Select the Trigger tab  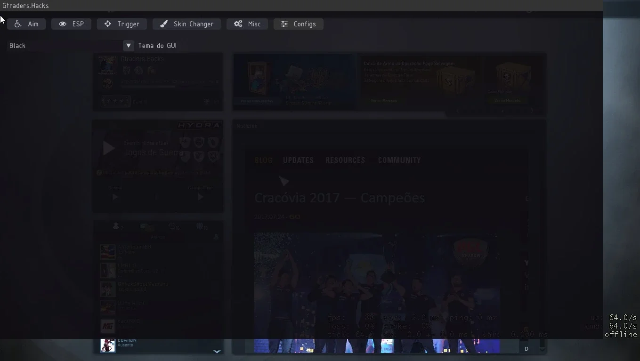(122, 24)
